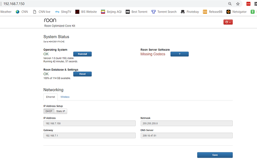Image resolution: width=257 pixels, height=164 pixels.
Task: Open the Weather bookmark
Action: [x=6, y=12]
